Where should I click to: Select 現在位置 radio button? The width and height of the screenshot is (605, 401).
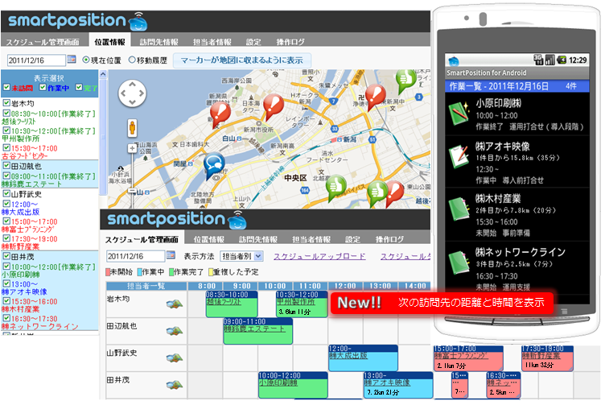pos(85,60)
